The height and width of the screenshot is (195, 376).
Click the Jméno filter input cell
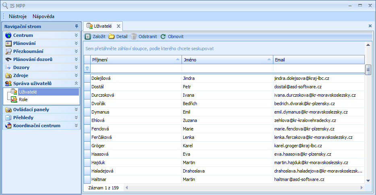227,68
